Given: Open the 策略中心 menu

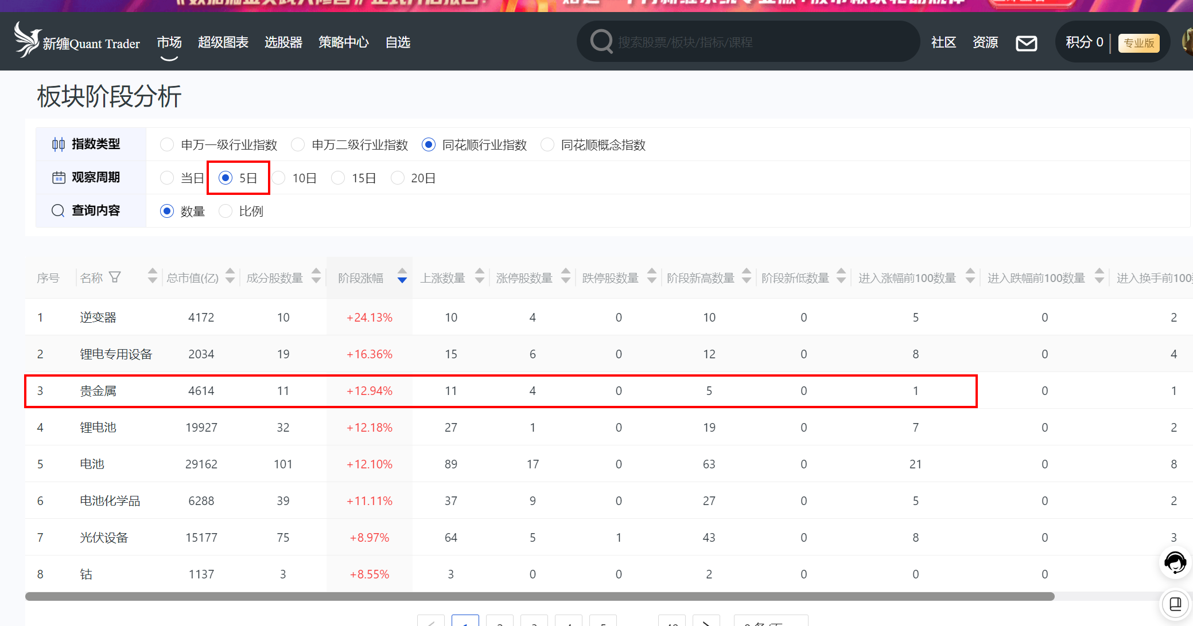Looking at the screenshot, I should click(x=343, y=42).
